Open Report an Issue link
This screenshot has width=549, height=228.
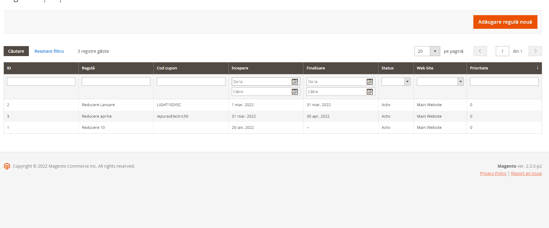[x=526, y=173]
